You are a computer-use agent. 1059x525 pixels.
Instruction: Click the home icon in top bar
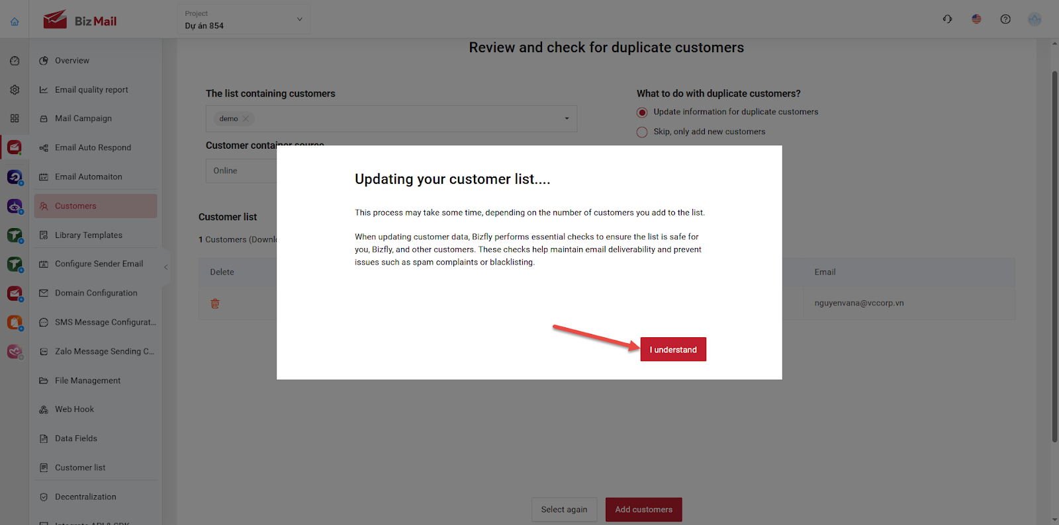point(15,21)
